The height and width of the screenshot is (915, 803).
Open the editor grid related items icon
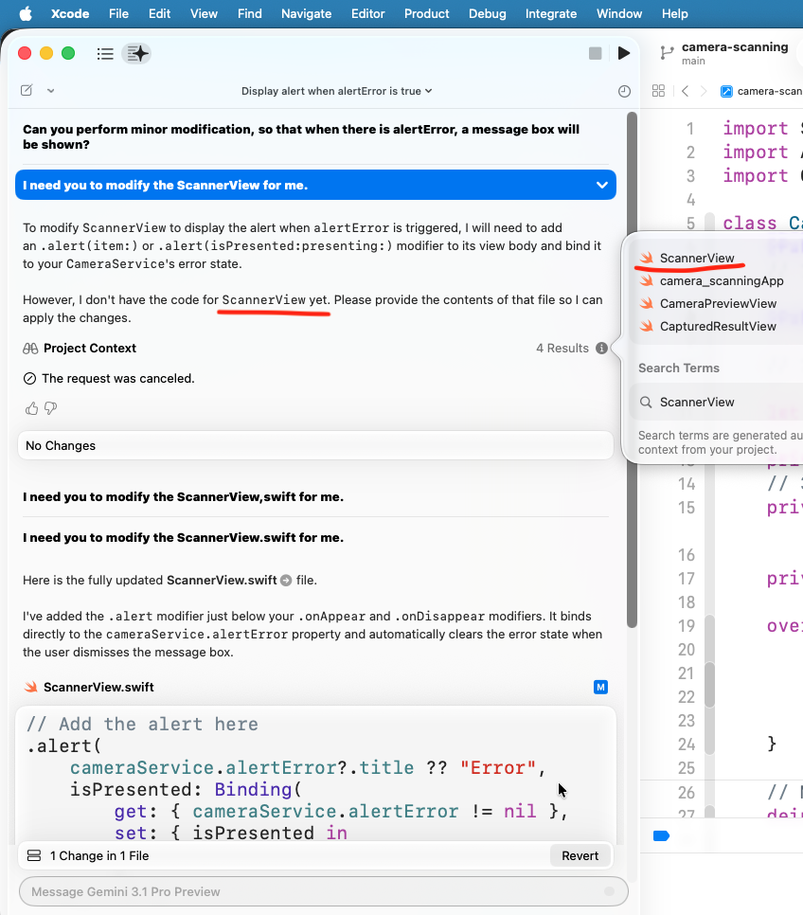[x=658, y=91]
